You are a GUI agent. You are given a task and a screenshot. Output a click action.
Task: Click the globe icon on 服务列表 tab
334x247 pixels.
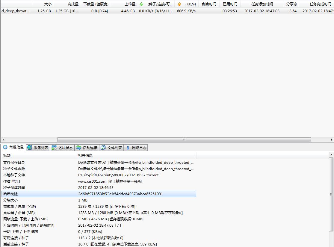point(29,148)
